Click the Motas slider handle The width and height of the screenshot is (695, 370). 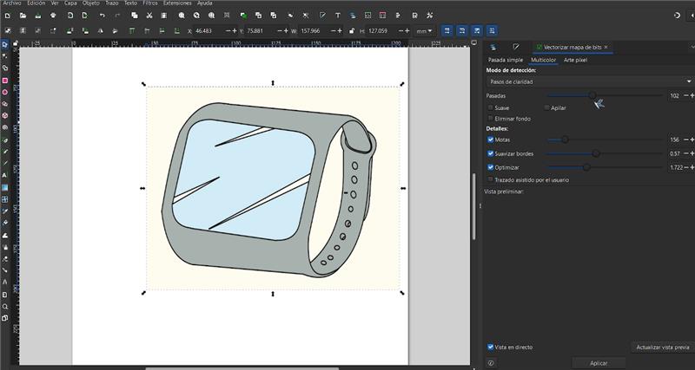click(565, 140)
